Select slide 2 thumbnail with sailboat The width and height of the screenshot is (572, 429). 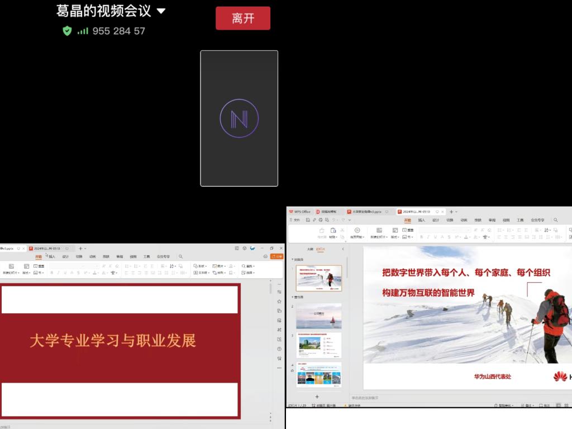318,316
